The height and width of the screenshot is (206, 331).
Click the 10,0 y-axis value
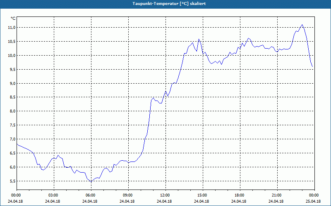12,56
